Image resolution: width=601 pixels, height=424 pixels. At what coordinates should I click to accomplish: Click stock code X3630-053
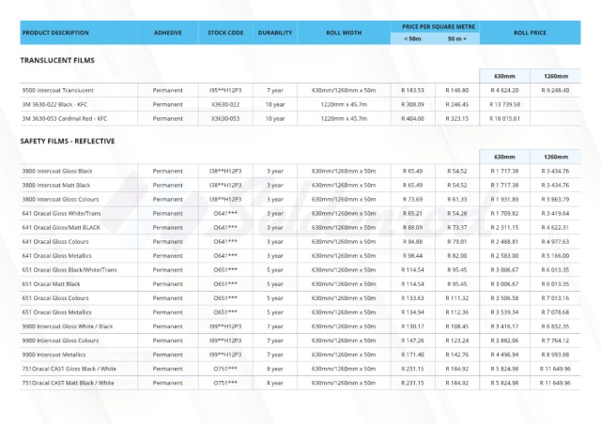[225, 118]
